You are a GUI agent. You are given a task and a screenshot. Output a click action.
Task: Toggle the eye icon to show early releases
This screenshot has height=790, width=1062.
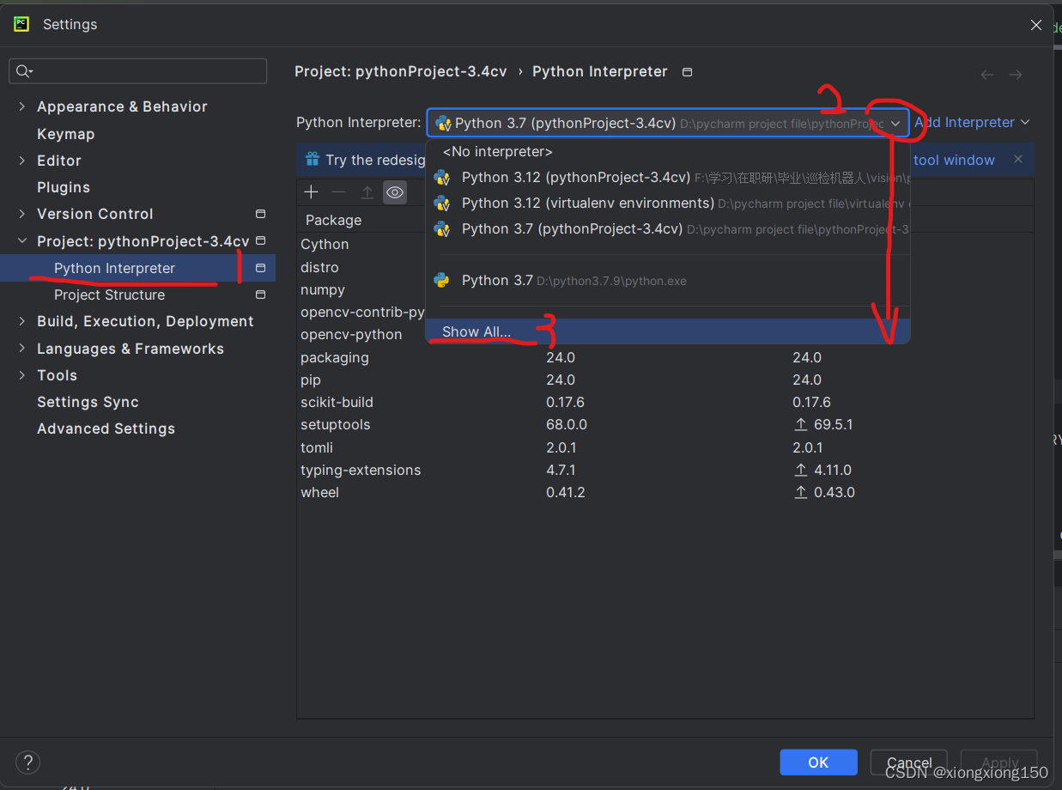click(394, 191)
